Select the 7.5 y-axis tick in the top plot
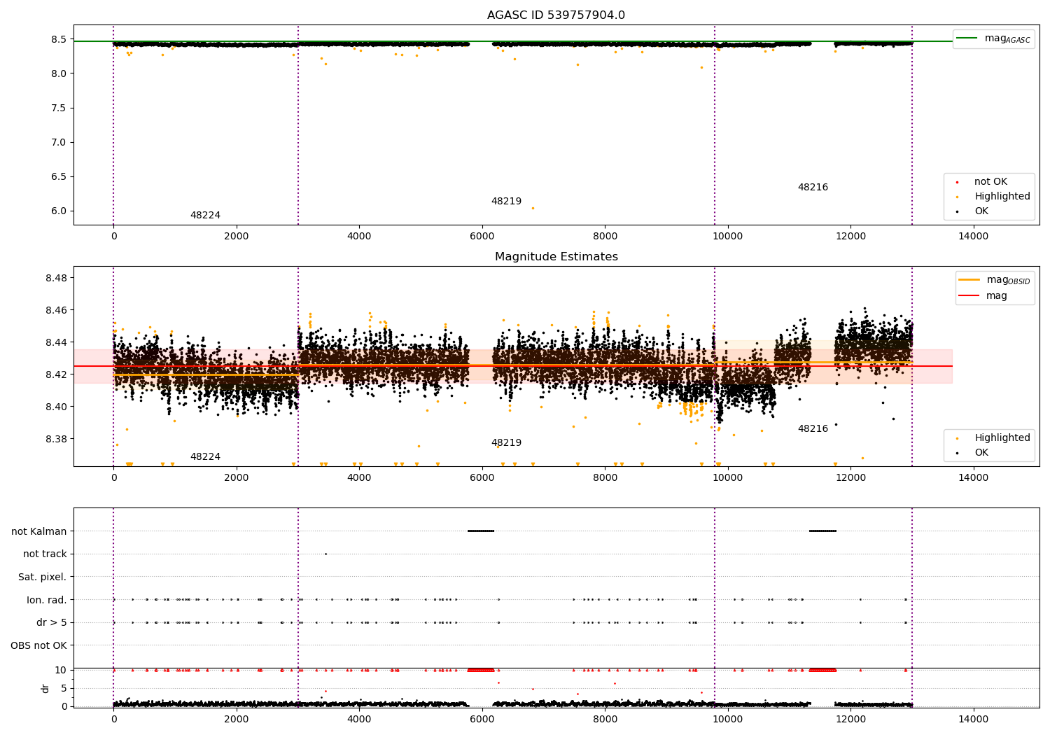1050x735 pixels. click(59, 108)
